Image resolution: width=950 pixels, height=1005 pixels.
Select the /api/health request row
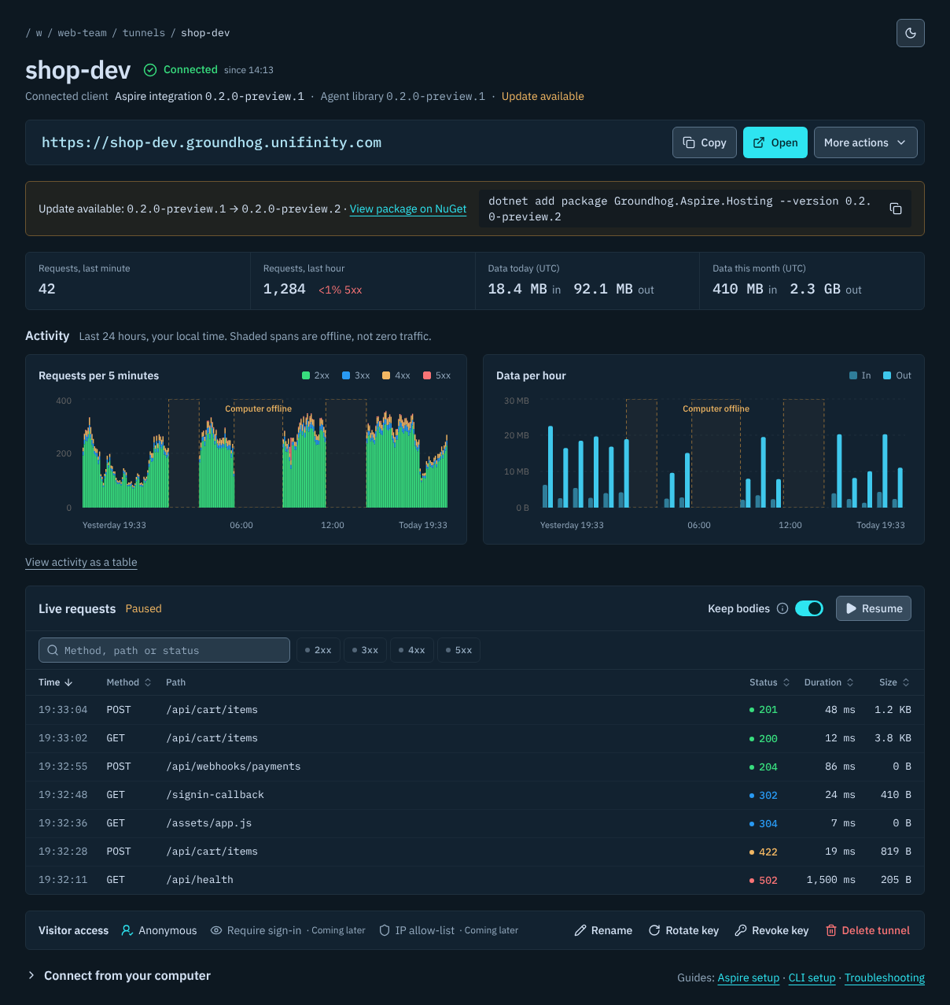pyautogui.click(x=475, y=880)
